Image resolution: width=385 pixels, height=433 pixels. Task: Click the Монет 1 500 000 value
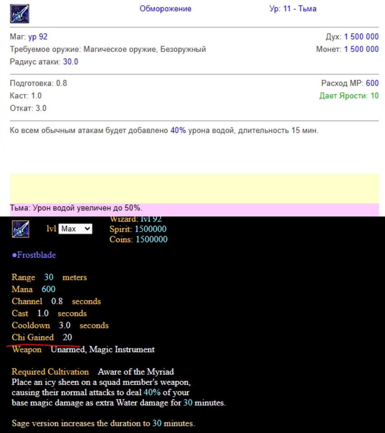coord(361,49)
